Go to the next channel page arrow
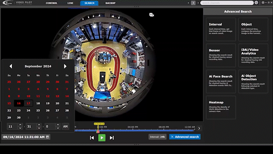 198,3
